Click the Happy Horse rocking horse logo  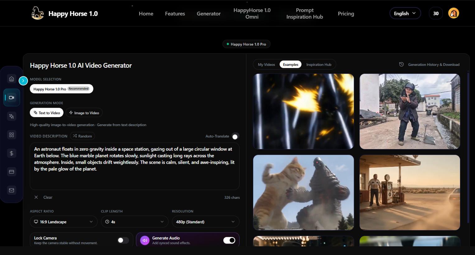tap(38, 13)
